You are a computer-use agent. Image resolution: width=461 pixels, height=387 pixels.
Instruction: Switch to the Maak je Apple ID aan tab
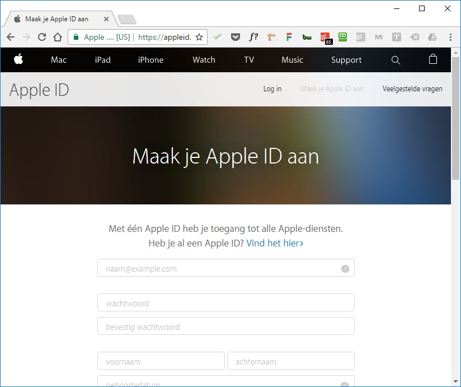[56, 18]
